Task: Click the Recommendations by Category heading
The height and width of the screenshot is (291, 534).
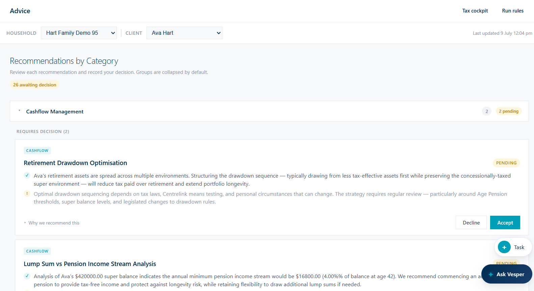Action: [64, 61]
